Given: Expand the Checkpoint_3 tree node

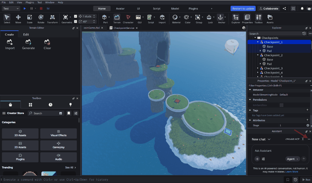Looking at the screenshot, I should pyautogui.click(x=258, y=68).
